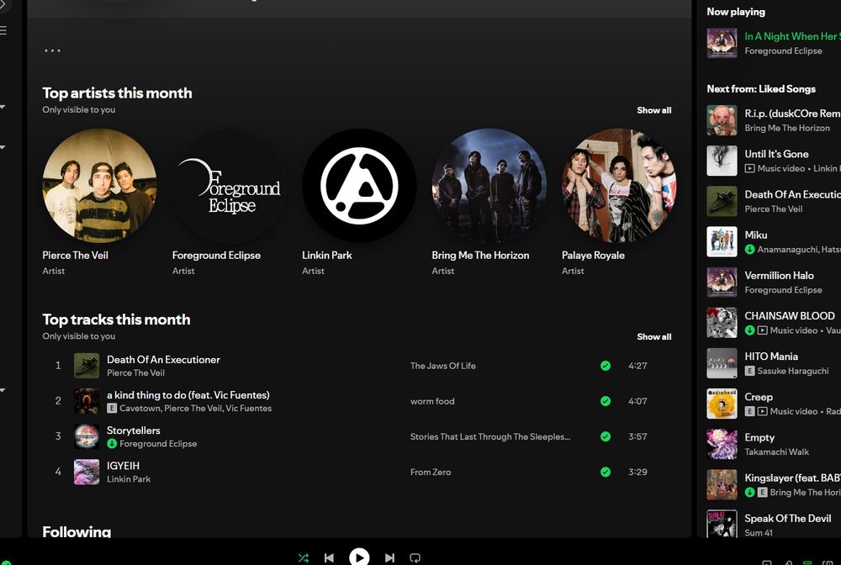
Task: Open The Jaws Of Life album link
Action: [443, 366]
